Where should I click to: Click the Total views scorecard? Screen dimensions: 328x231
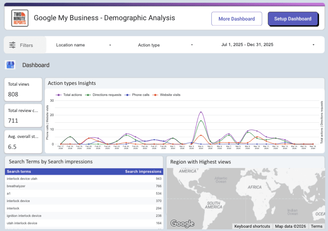23,89
